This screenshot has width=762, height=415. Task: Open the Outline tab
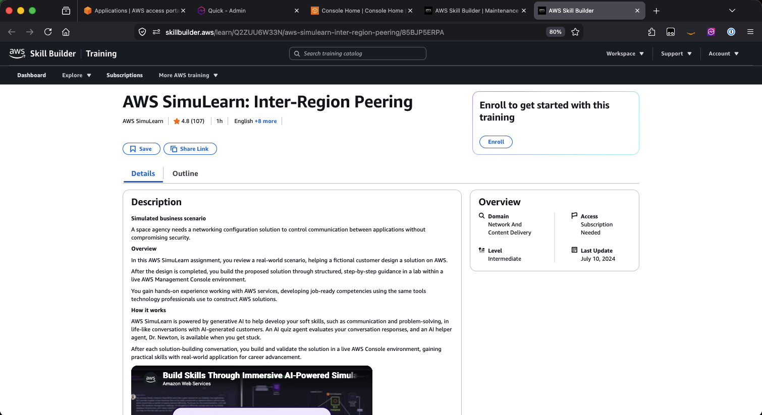pyautogui.click(x=185, y=173)
